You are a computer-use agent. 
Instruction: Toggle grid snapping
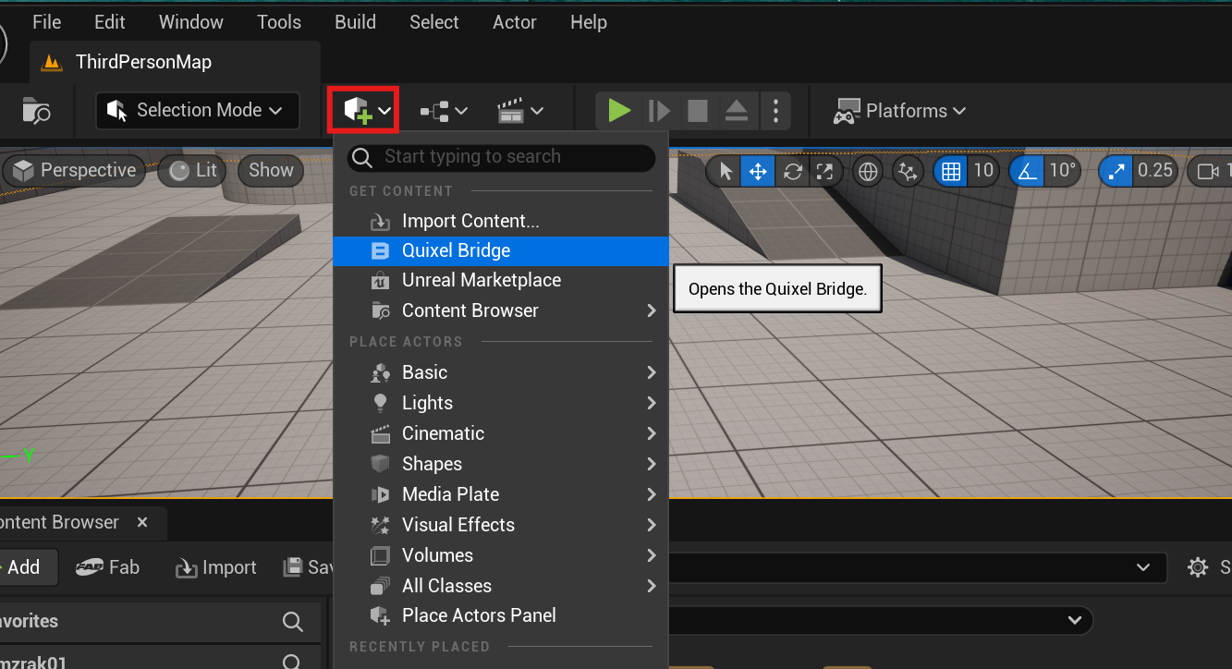pyautogui.click(x=950, y=171)
